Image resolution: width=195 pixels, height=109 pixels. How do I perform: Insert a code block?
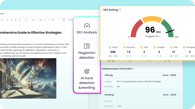tap(45, 20)
